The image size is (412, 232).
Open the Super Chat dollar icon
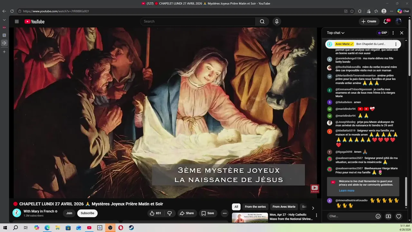coord(389,217)
